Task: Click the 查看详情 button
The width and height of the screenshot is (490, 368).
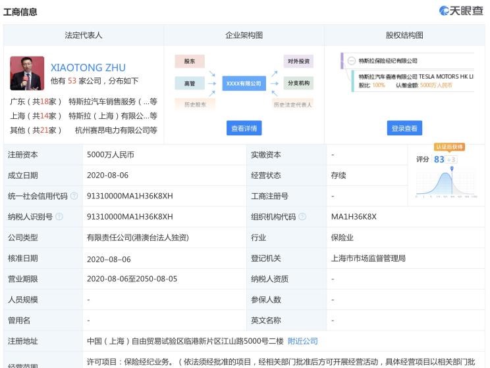Action: coord(244,129)
